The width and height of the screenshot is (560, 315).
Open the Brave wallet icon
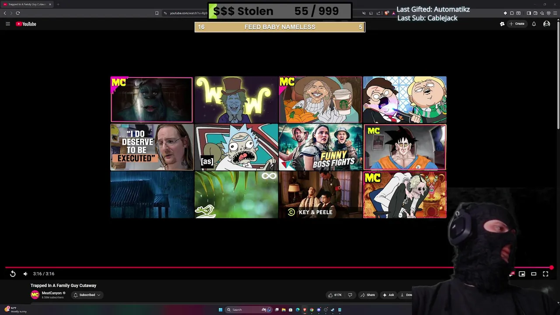[535, 13]
